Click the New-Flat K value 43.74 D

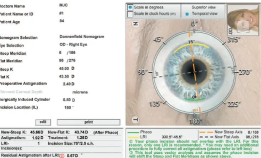click(x=81, y=132)
